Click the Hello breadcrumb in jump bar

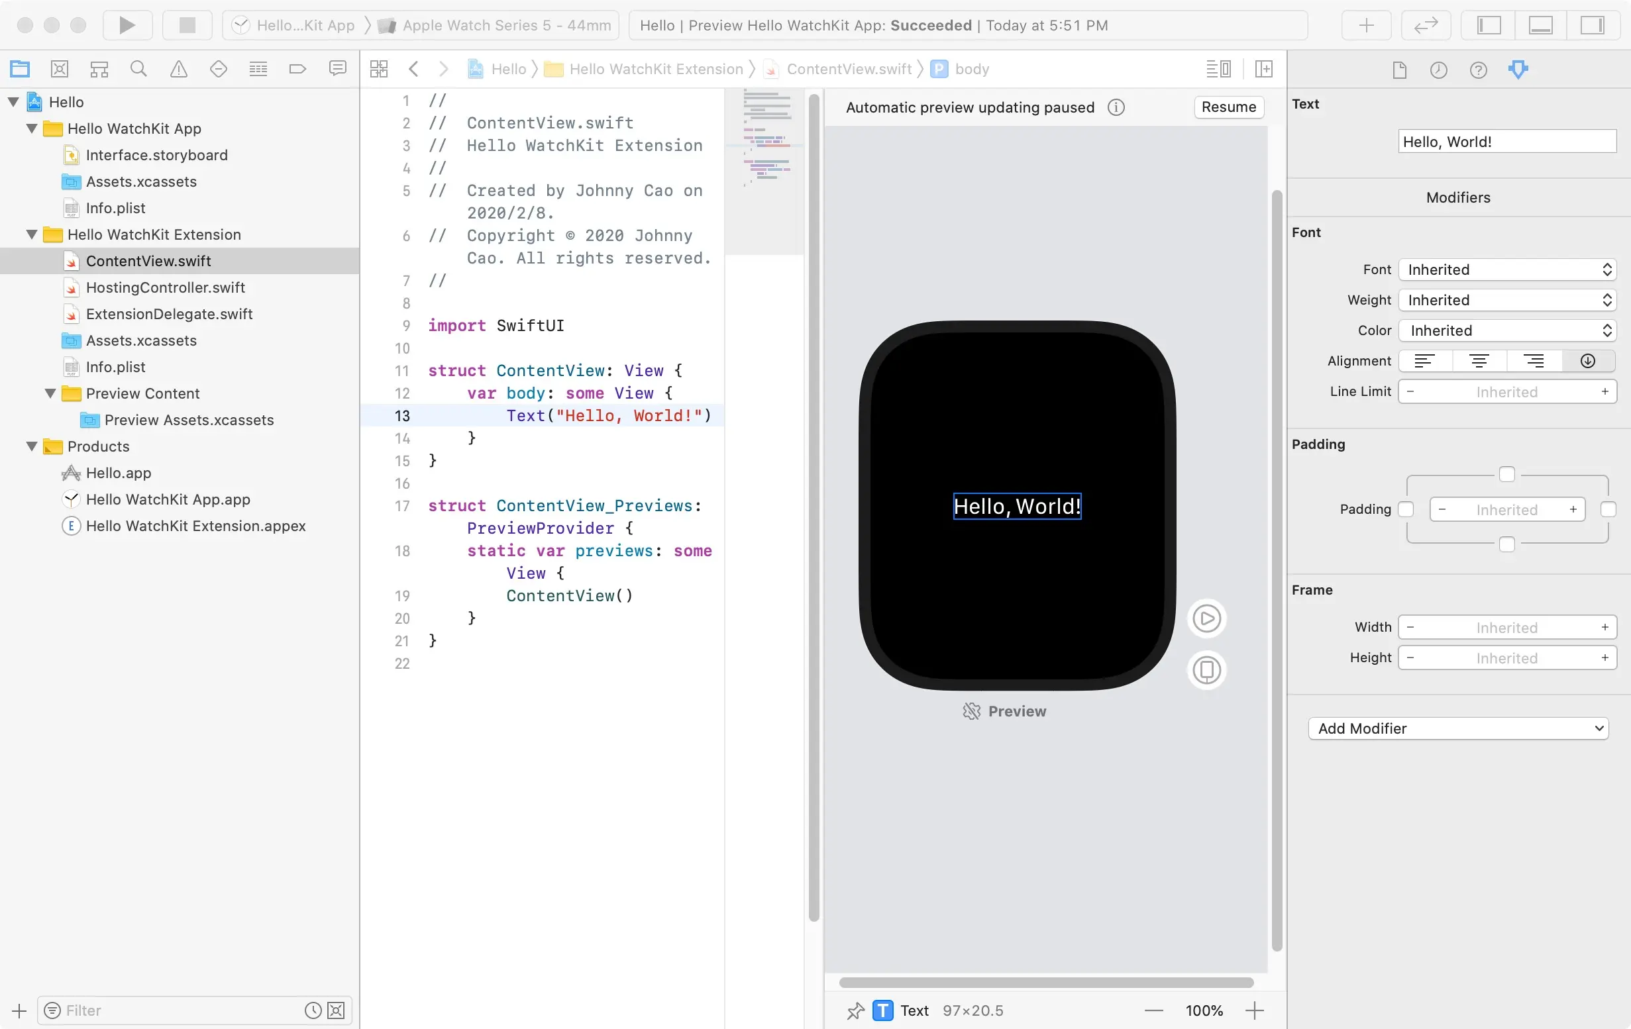[508, 68]
